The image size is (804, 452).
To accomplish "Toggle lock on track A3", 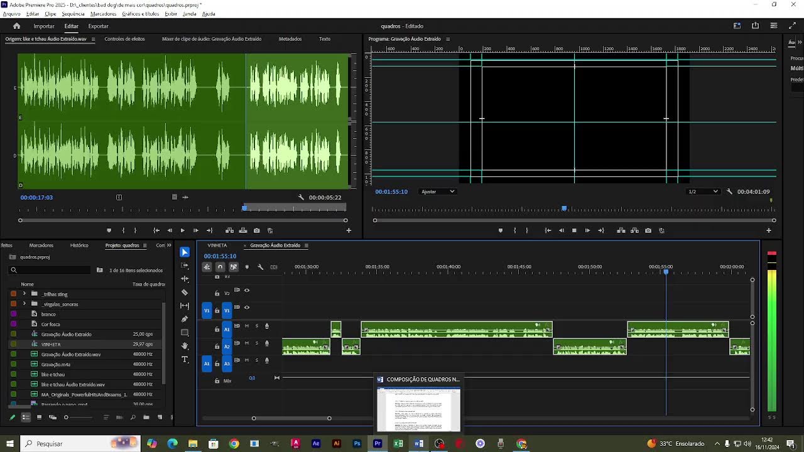I will [217, 363].
